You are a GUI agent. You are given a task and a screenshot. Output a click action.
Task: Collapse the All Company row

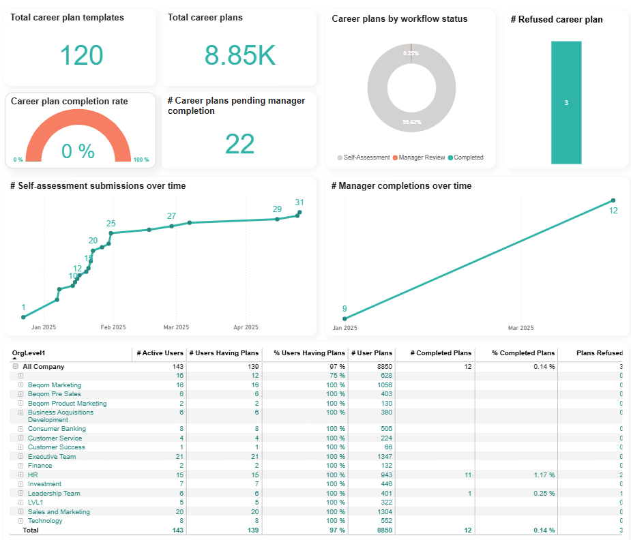(x=15, y=367)
